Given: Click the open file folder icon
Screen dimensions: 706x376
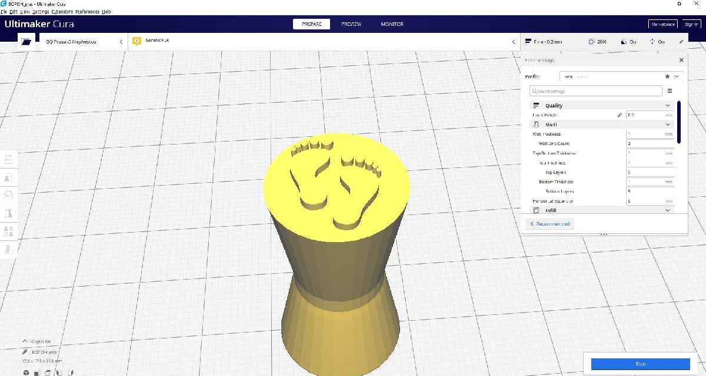Looking at the screenshot, I should pos(25,42).
